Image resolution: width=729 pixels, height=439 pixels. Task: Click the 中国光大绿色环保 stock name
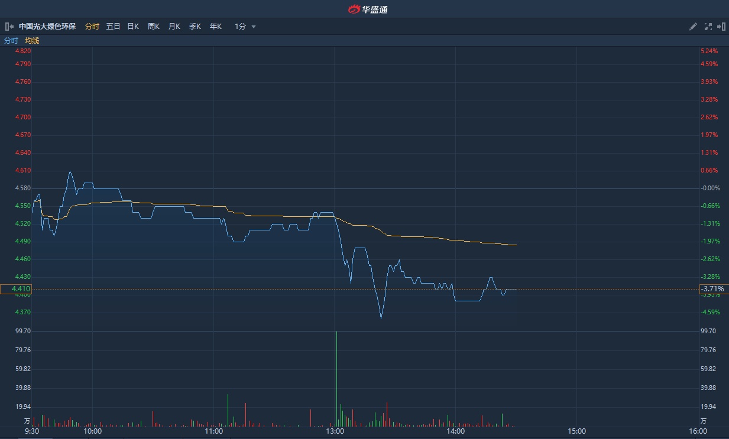(x=47, y=27)
